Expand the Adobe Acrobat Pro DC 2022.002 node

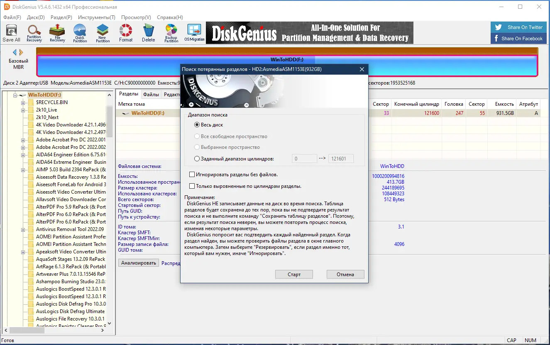point(23,147)
